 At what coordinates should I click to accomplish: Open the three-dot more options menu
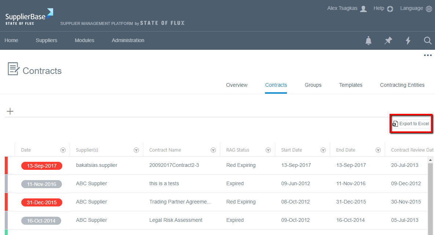coord(427,56)
